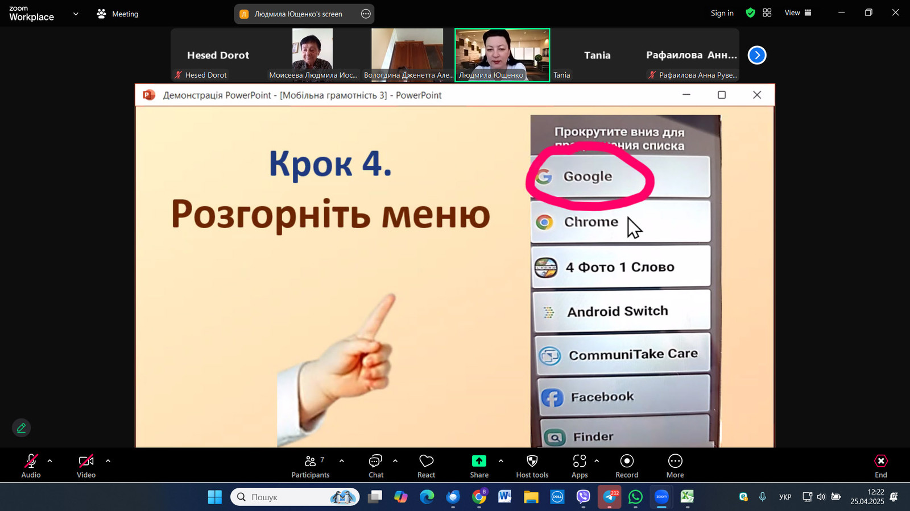Viewport: 910px width, 511px height.
Task: Open the annotation pencil tool
Action: click(x=21, y=428)
